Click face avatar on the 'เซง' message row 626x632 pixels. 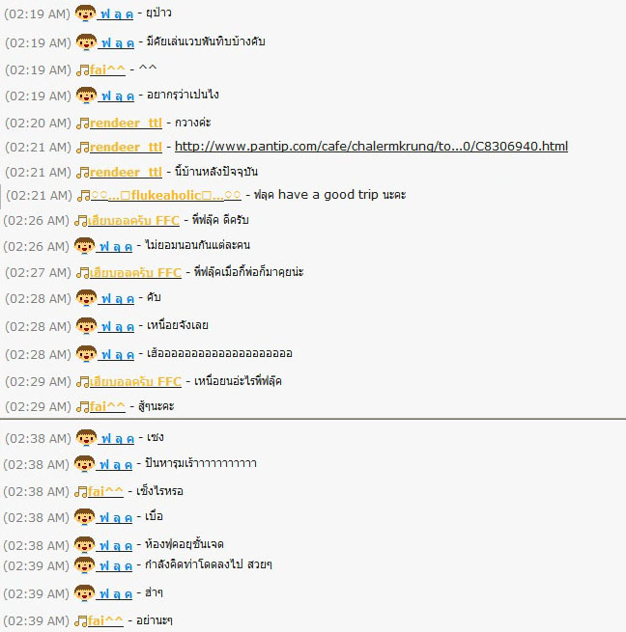[86, 438]
